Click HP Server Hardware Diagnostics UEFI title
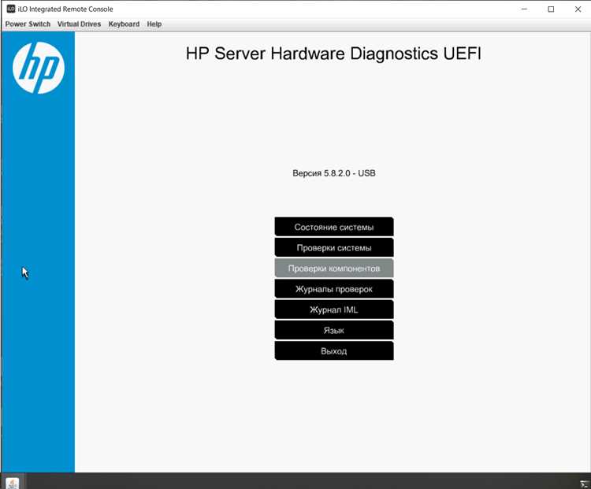The image size is (591, 489). point(333,53)
